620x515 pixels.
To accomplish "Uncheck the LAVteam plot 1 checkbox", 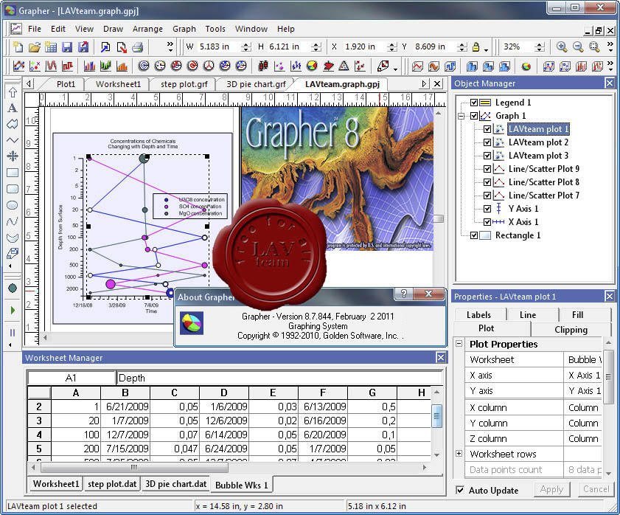I will (x=487, y=129).
